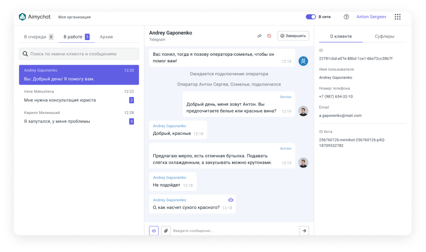Click the 'Telegram' channel label under chat title
Viewport: 426px width, 252px height.
pos(157,40)
